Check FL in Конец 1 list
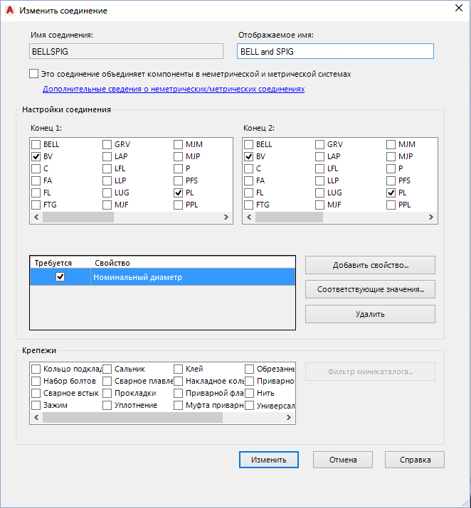Viewport: 471px width, 508px height. pos(36,193)
